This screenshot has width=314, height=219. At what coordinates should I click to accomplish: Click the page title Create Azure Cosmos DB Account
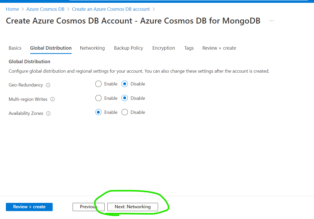click(x=133, y=21)
